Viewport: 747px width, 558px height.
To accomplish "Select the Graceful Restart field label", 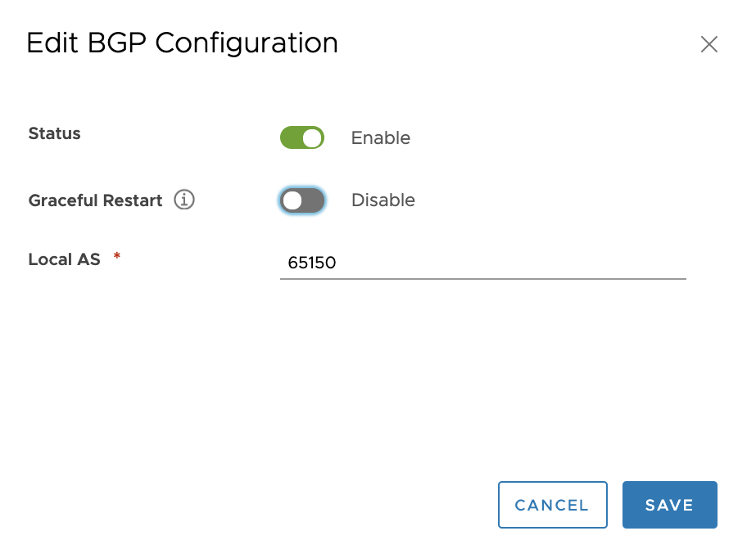I will pyautogui.click(x=95, y=200).
